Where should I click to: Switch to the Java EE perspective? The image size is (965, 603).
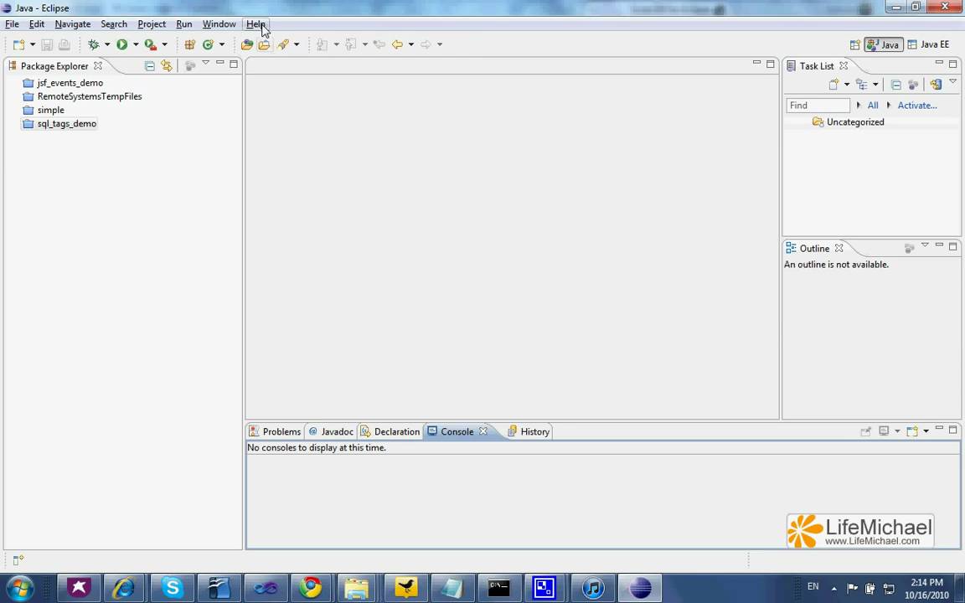tap(929, 44)
